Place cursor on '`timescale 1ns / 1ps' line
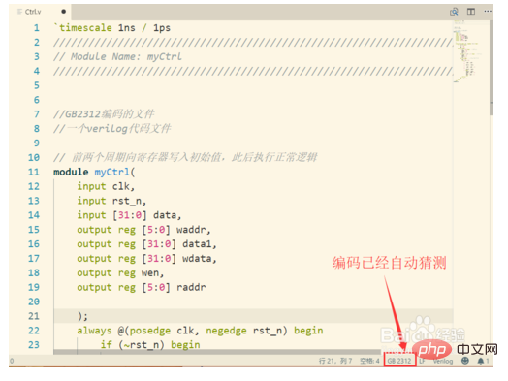Screen dimensions: 508x381 coord(112,28)
